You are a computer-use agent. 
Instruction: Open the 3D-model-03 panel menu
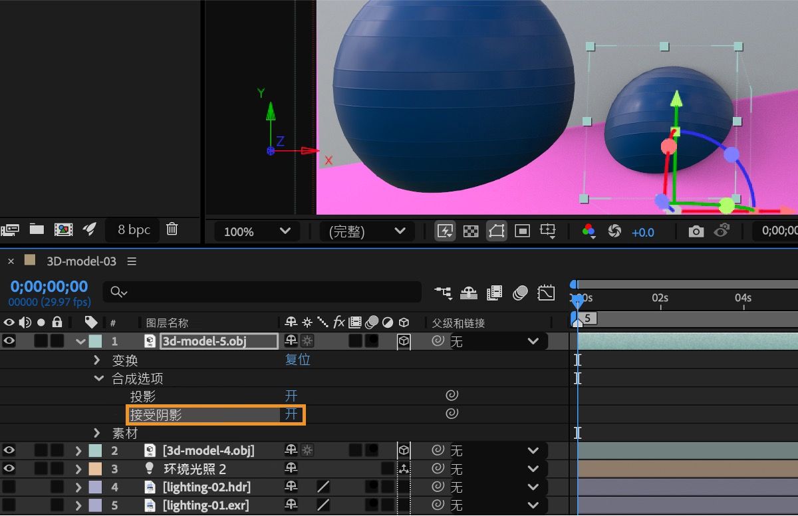pyautogui.click(x=132, y=261)
